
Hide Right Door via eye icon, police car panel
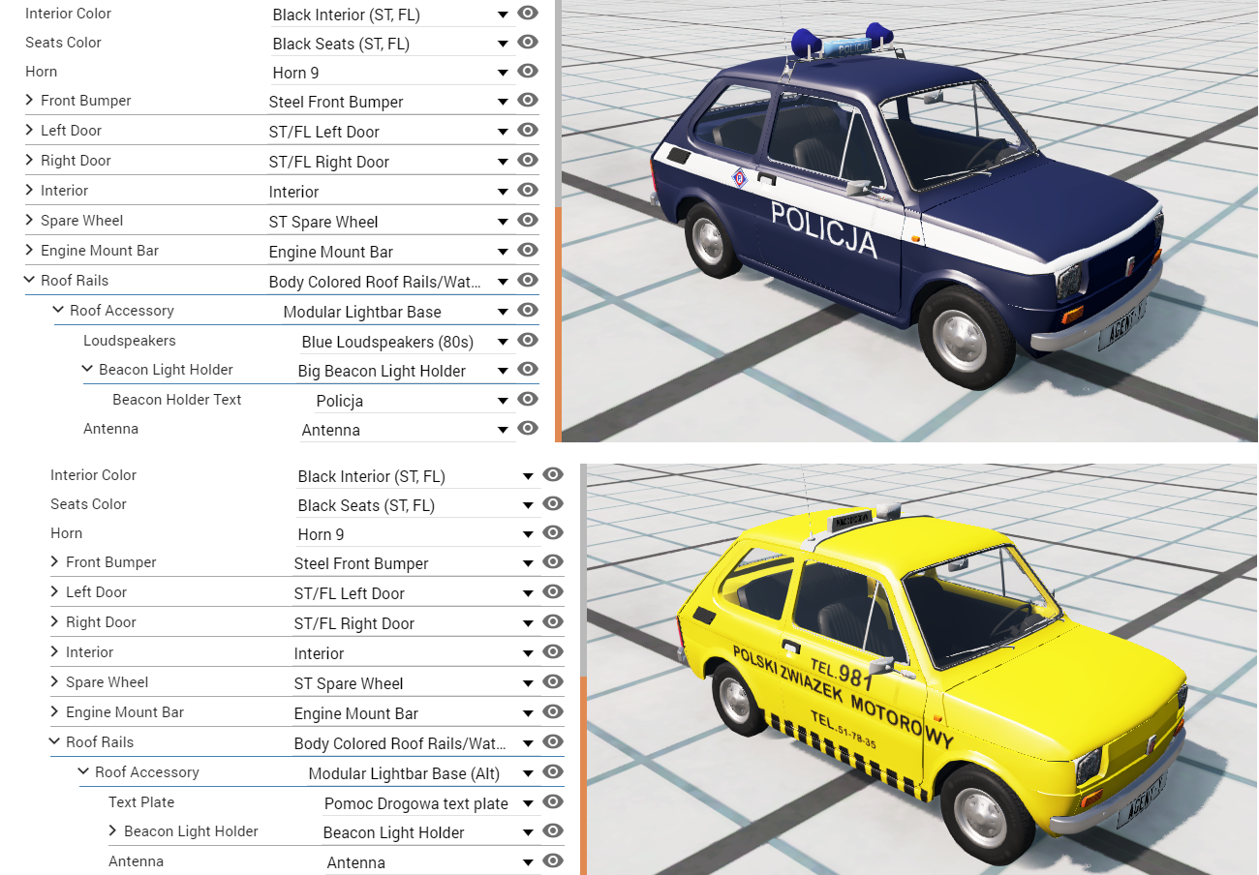(x=528, y=161)
